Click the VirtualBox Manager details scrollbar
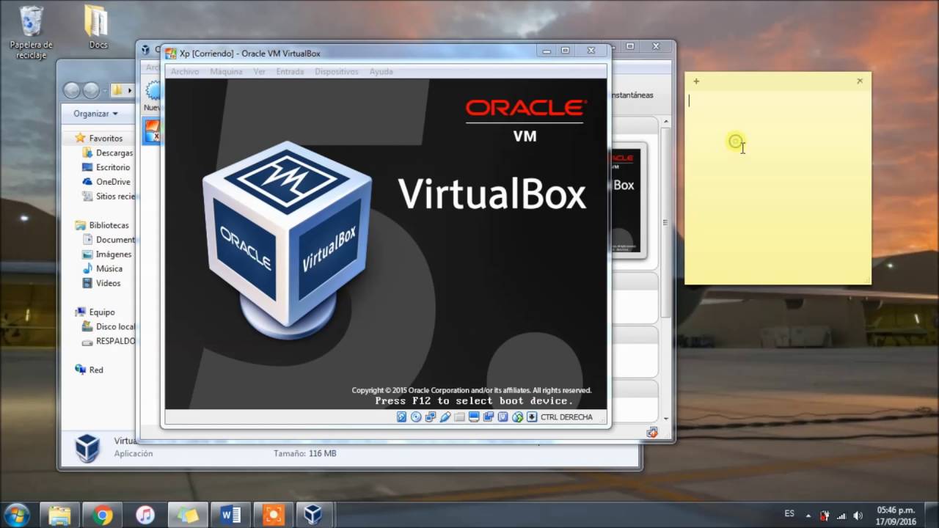The width and height of the screenshot is (939, 528). (666, 223)
